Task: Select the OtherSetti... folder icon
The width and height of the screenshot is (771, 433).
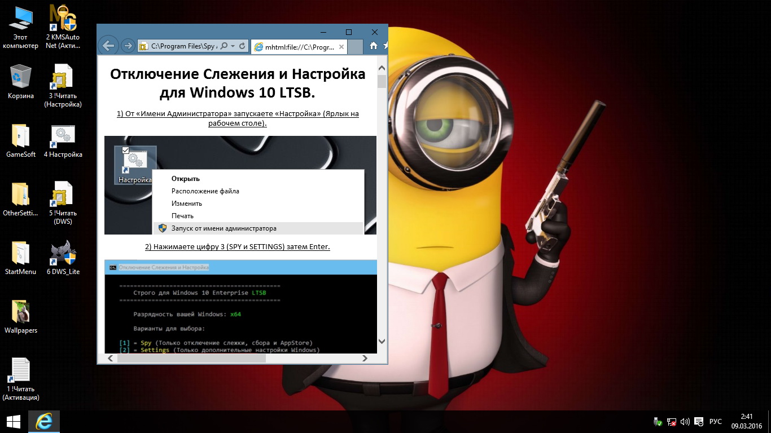Action: coord(20,200)
